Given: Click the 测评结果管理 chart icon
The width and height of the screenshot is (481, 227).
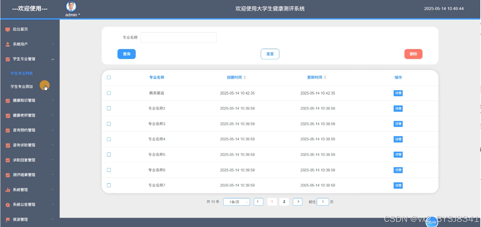Looking at the screenshot, I should click(8, 175).
